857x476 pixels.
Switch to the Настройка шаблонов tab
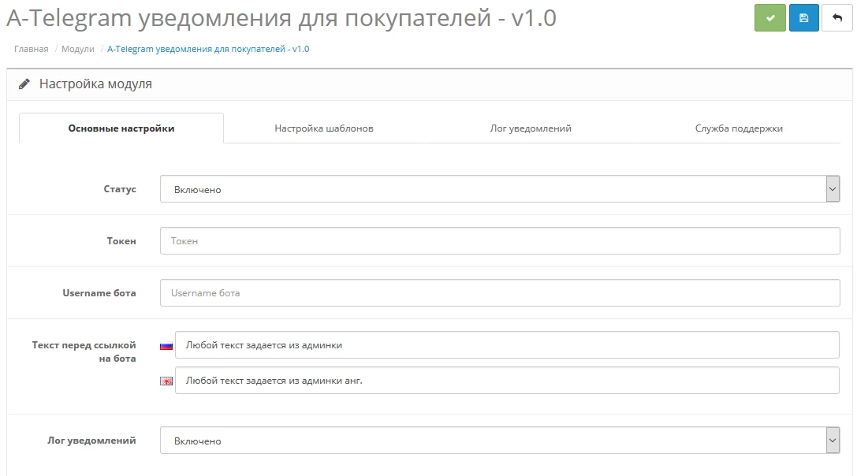point(324,128)
